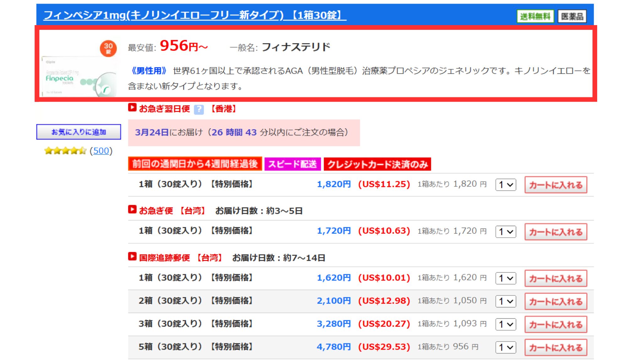The image size is (643, 362).
Task: Add 5箱 4,780円 item to cart
Action: point(555,348)
